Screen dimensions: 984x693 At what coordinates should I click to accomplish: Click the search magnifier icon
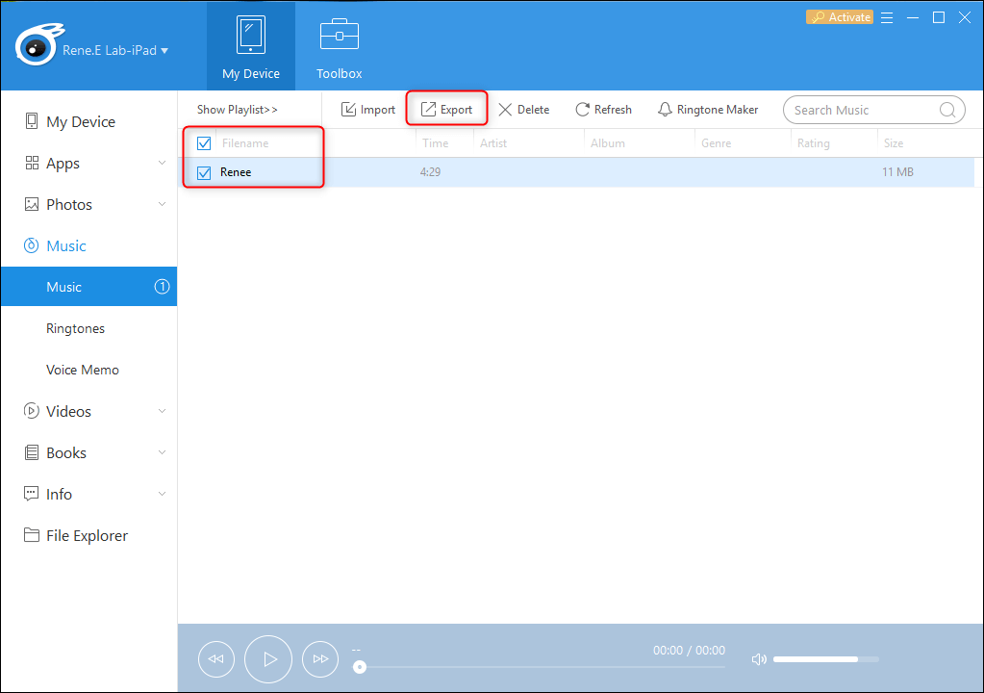(x=946, y=110)
